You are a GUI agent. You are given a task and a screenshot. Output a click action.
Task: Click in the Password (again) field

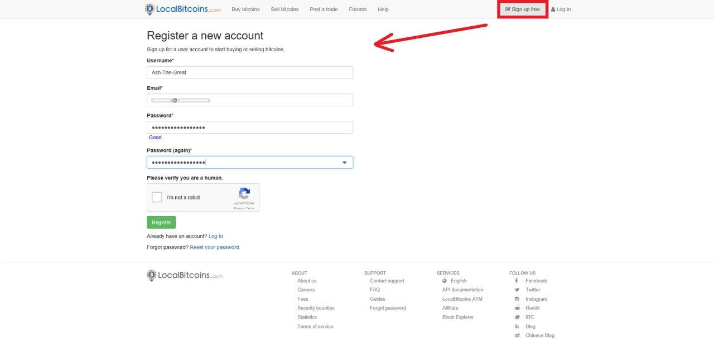click(250, 162)
